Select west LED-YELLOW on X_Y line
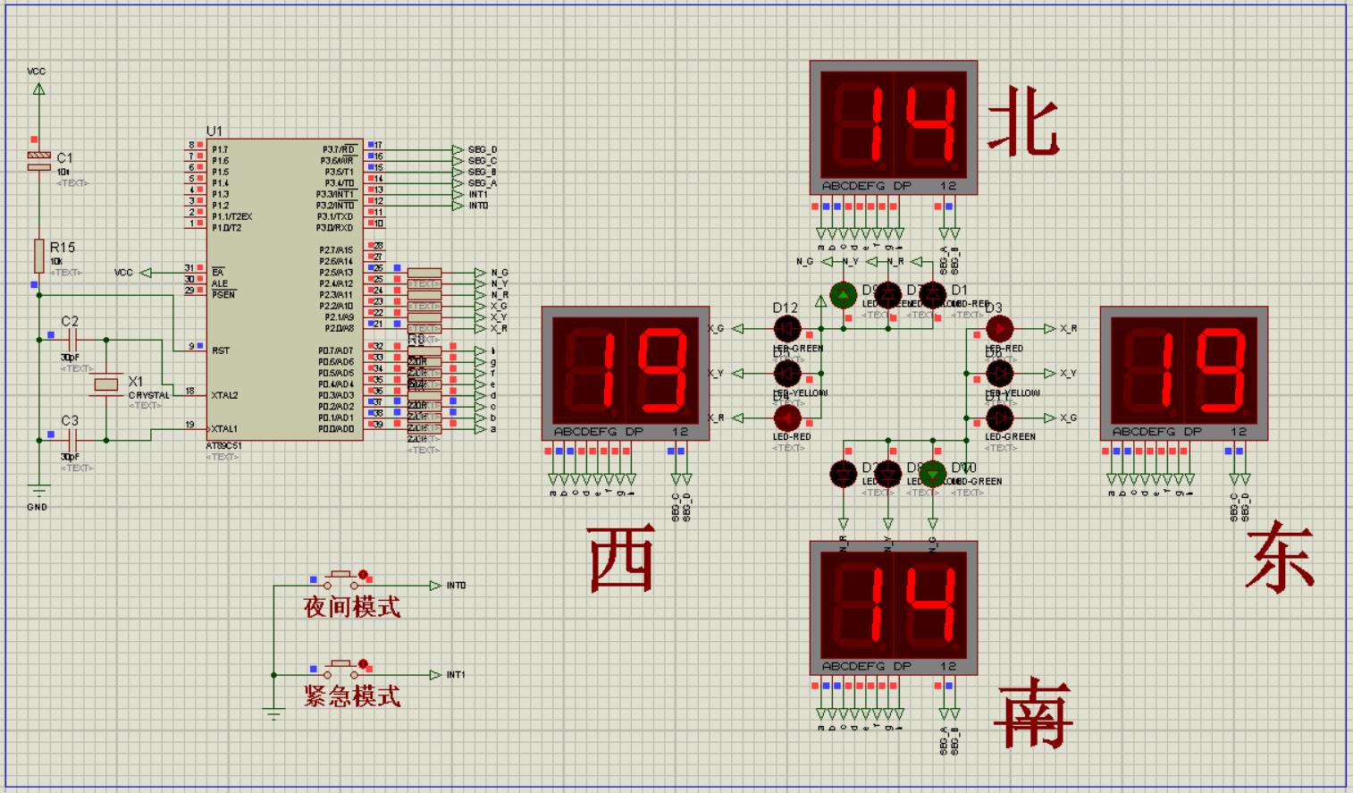The width and height of the screenshot is (1353, 793). click(787, 373)
